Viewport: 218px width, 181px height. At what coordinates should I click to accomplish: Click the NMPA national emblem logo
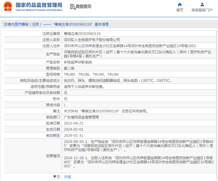[x=8, y=6]
